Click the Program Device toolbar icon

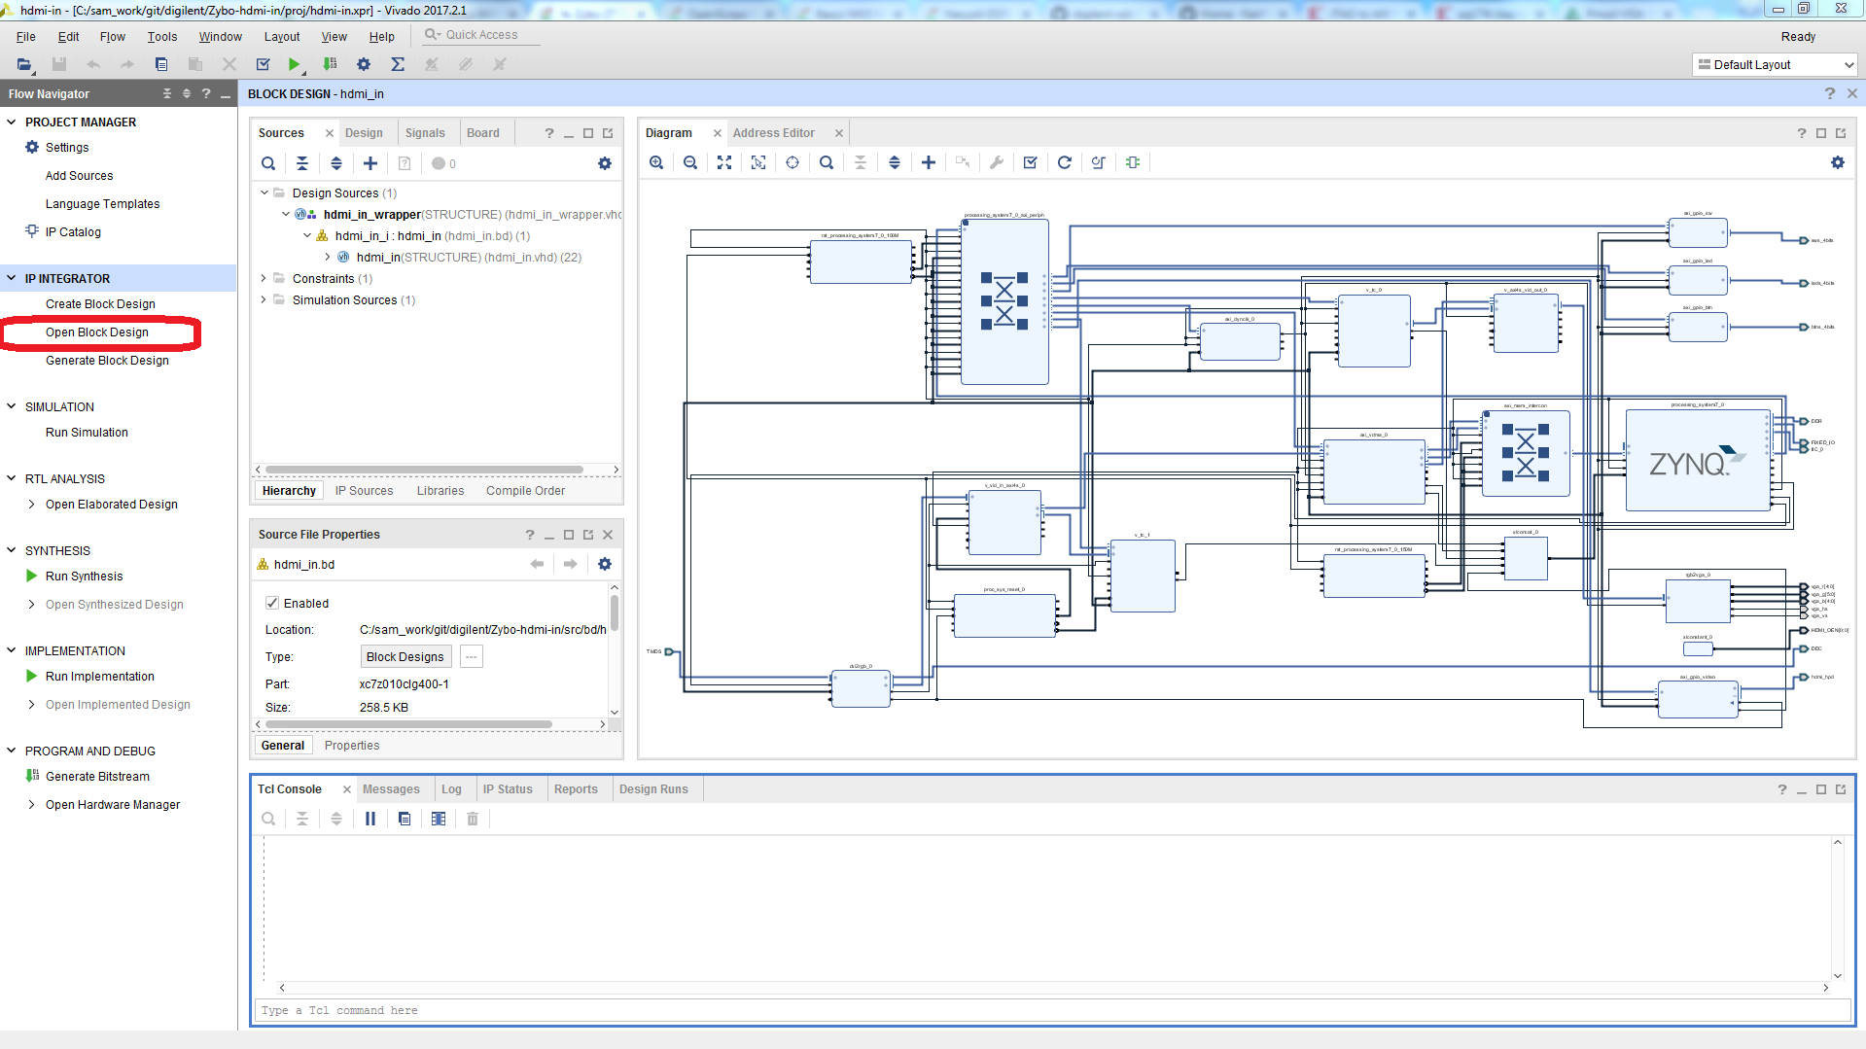click(x=331, y=64)
